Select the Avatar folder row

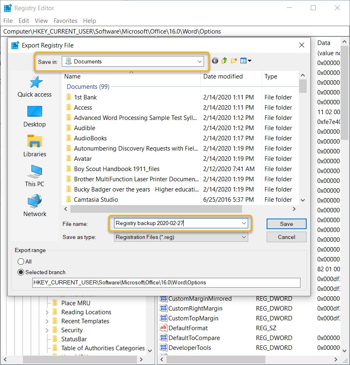pos(180,159)
